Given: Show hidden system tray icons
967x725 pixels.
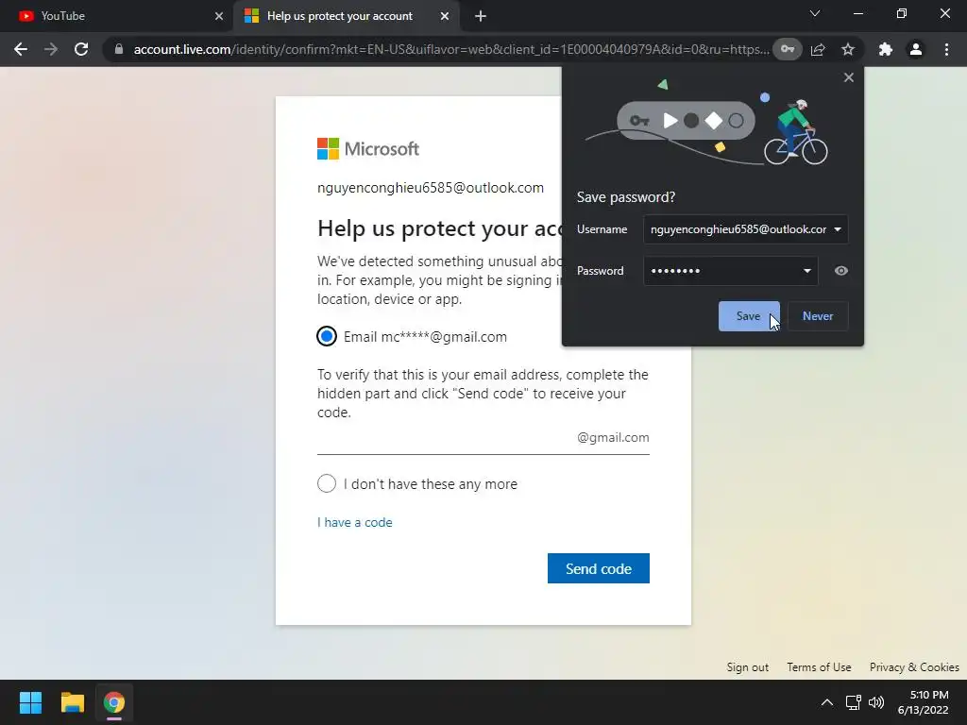Looking at the screenshot, I should click(827, 702).
